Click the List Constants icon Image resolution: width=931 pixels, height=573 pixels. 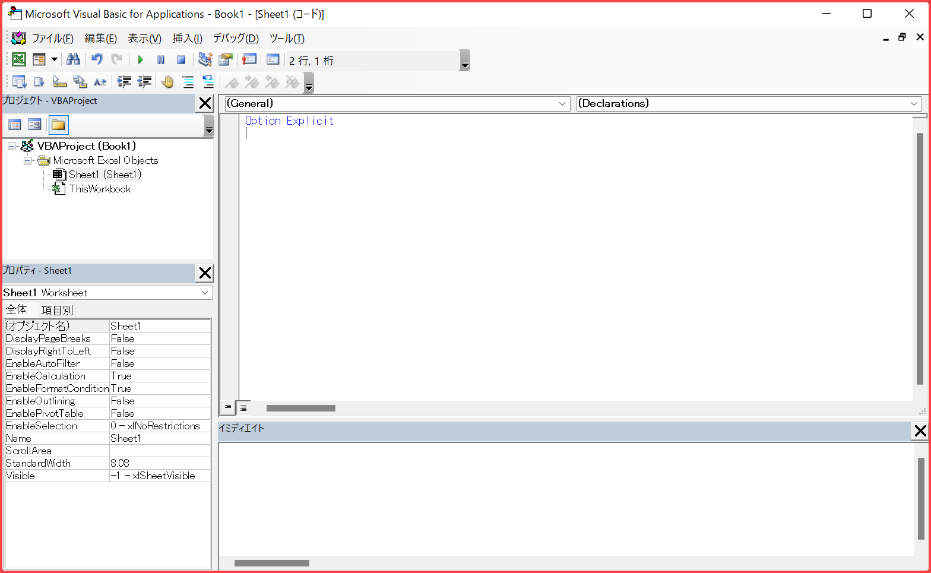pyautogui.click(x=39, y=82)
